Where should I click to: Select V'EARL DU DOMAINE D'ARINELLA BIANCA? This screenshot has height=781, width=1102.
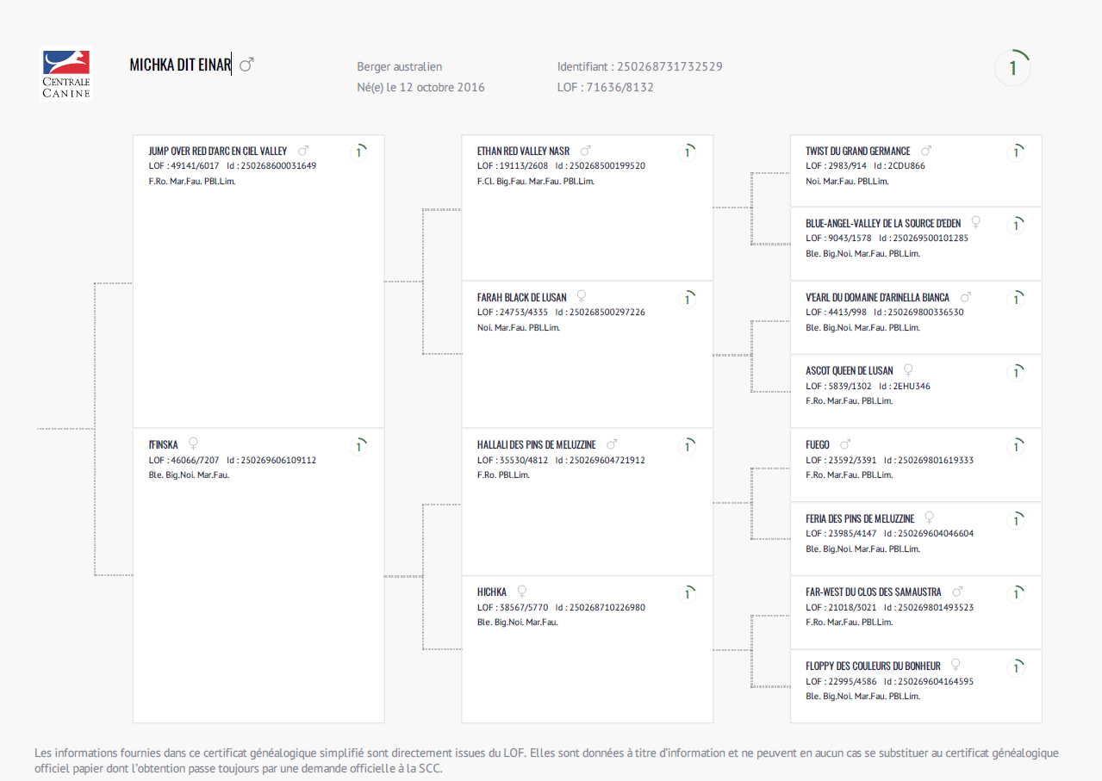(x=877, y=298)
